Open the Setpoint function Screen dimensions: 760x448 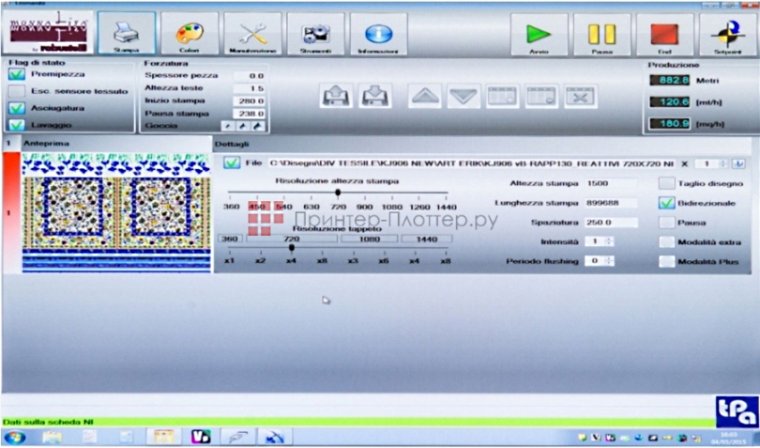(x=728, y=34)
